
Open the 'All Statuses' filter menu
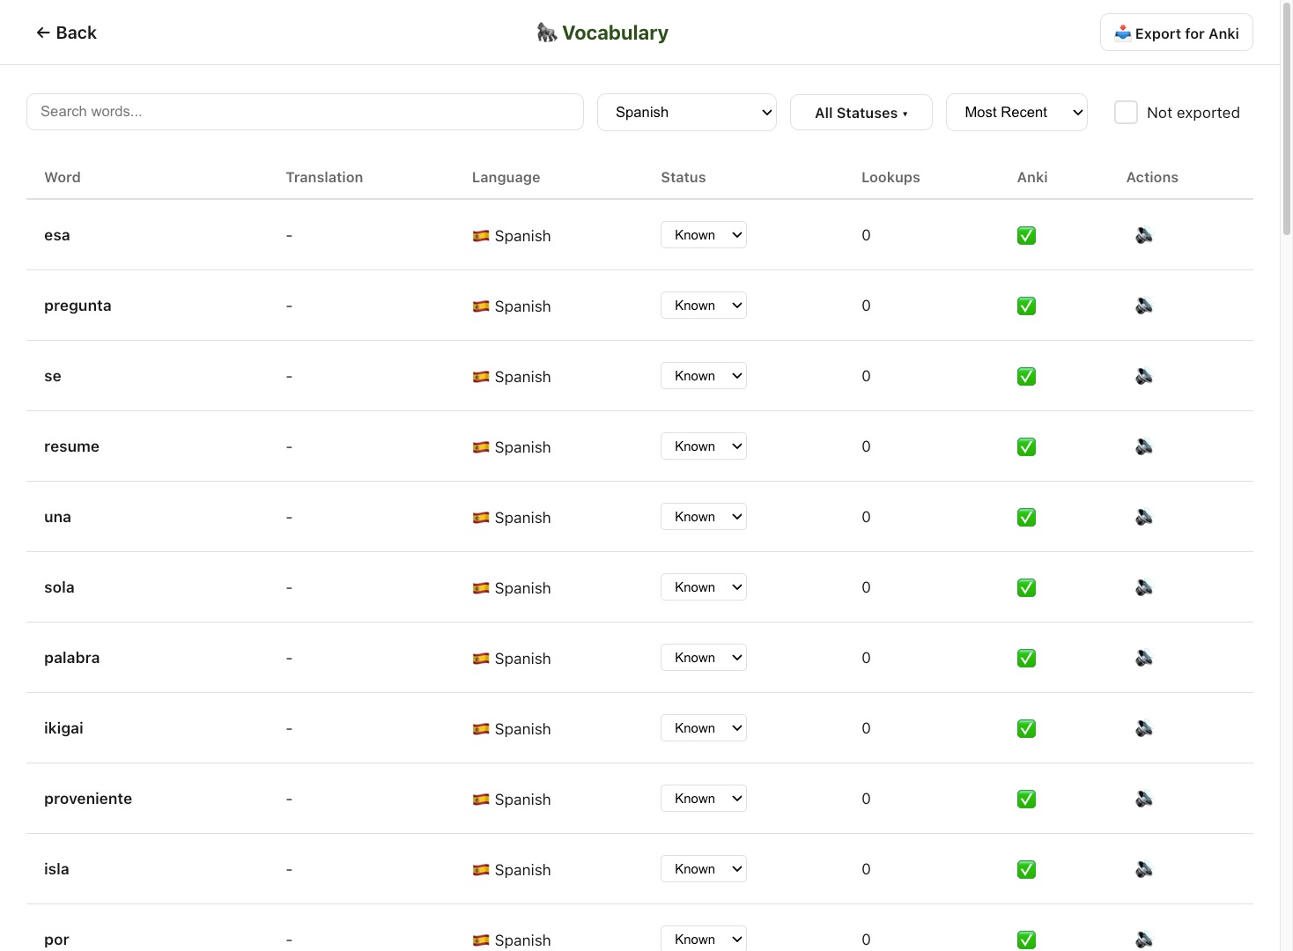[861, 113]
